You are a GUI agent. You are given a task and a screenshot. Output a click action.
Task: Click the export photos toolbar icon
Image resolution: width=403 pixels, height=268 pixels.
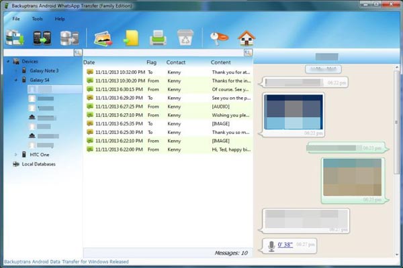coord(103,38)
